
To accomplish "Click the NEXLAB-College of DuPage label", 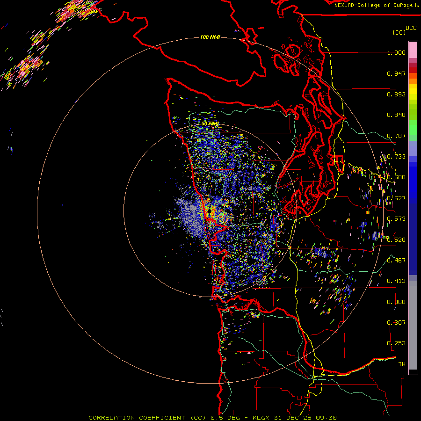I will click(376, 5).
